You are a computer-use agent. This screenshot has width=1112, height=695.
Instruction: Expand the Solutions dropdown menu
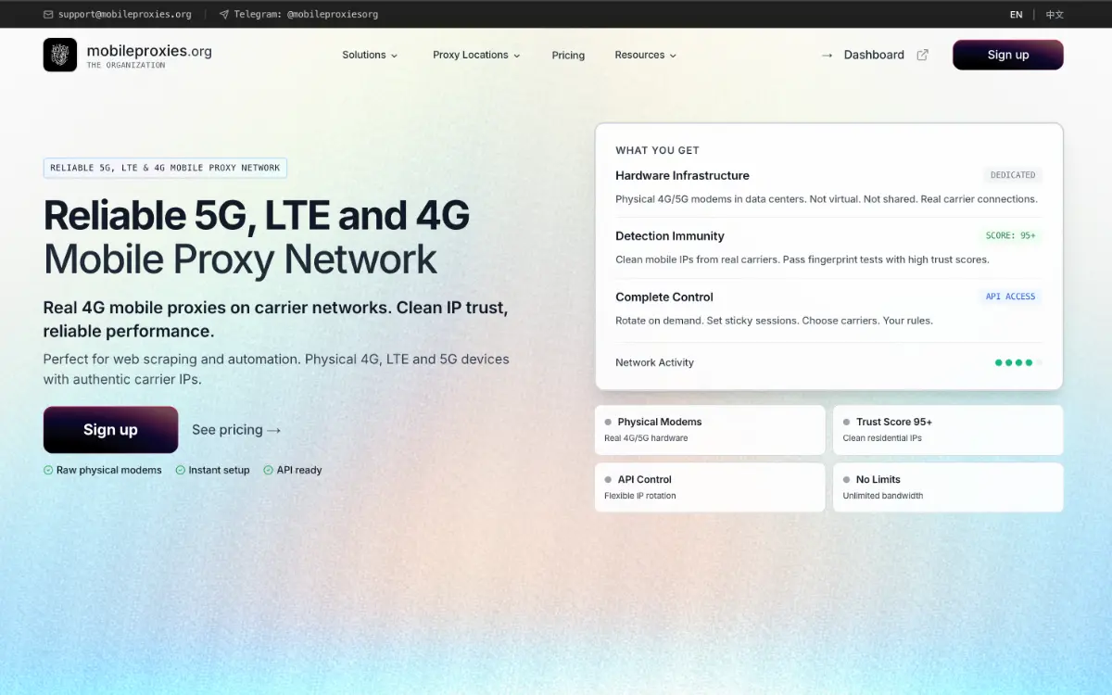[370, 55]
